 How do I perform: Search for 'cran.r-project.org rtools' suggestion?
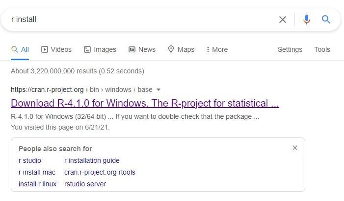pos(100,172)
